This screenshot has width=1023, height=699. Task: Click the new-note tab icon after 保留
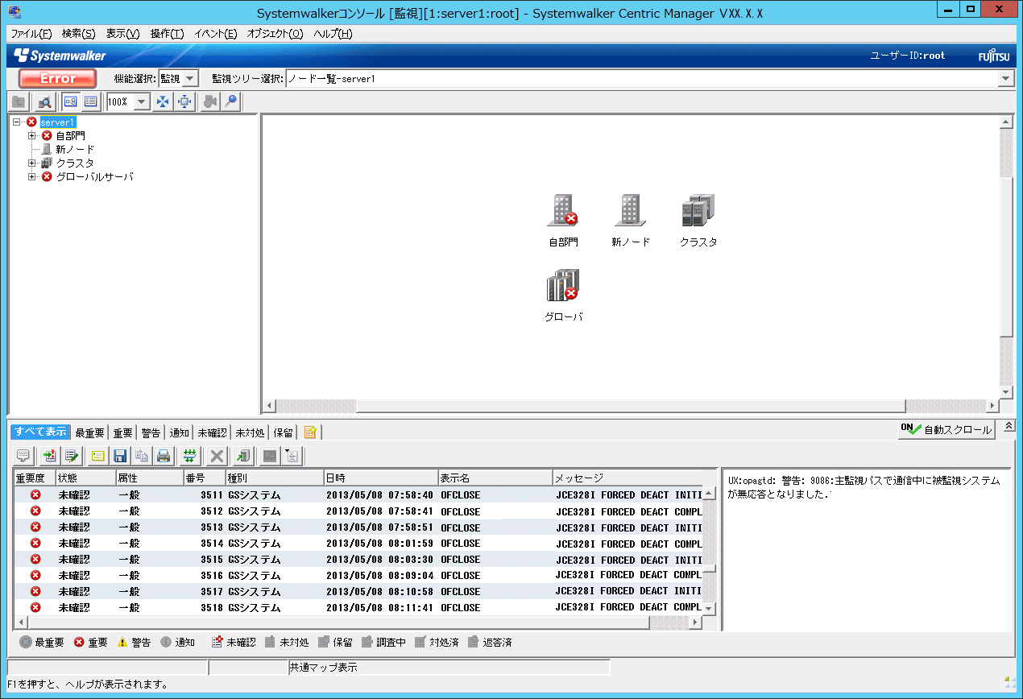[x=310, y=432]
